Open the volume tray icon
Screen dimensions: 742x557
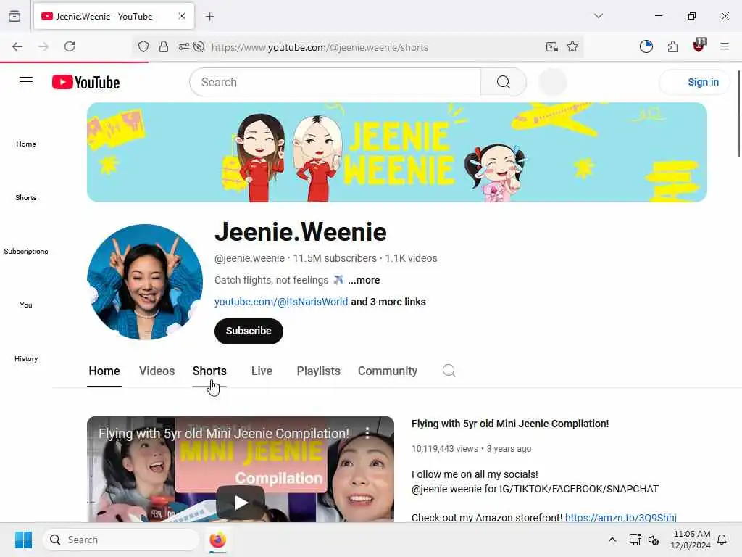coord(654,540)
